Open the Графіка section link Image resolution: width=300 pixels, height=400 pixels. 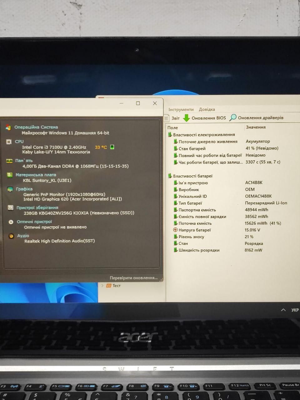[24, 189]
